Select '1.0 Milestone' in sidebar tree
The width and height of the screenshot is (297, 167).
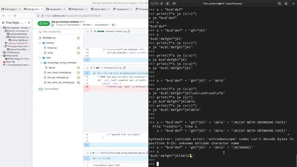point(11,52)
